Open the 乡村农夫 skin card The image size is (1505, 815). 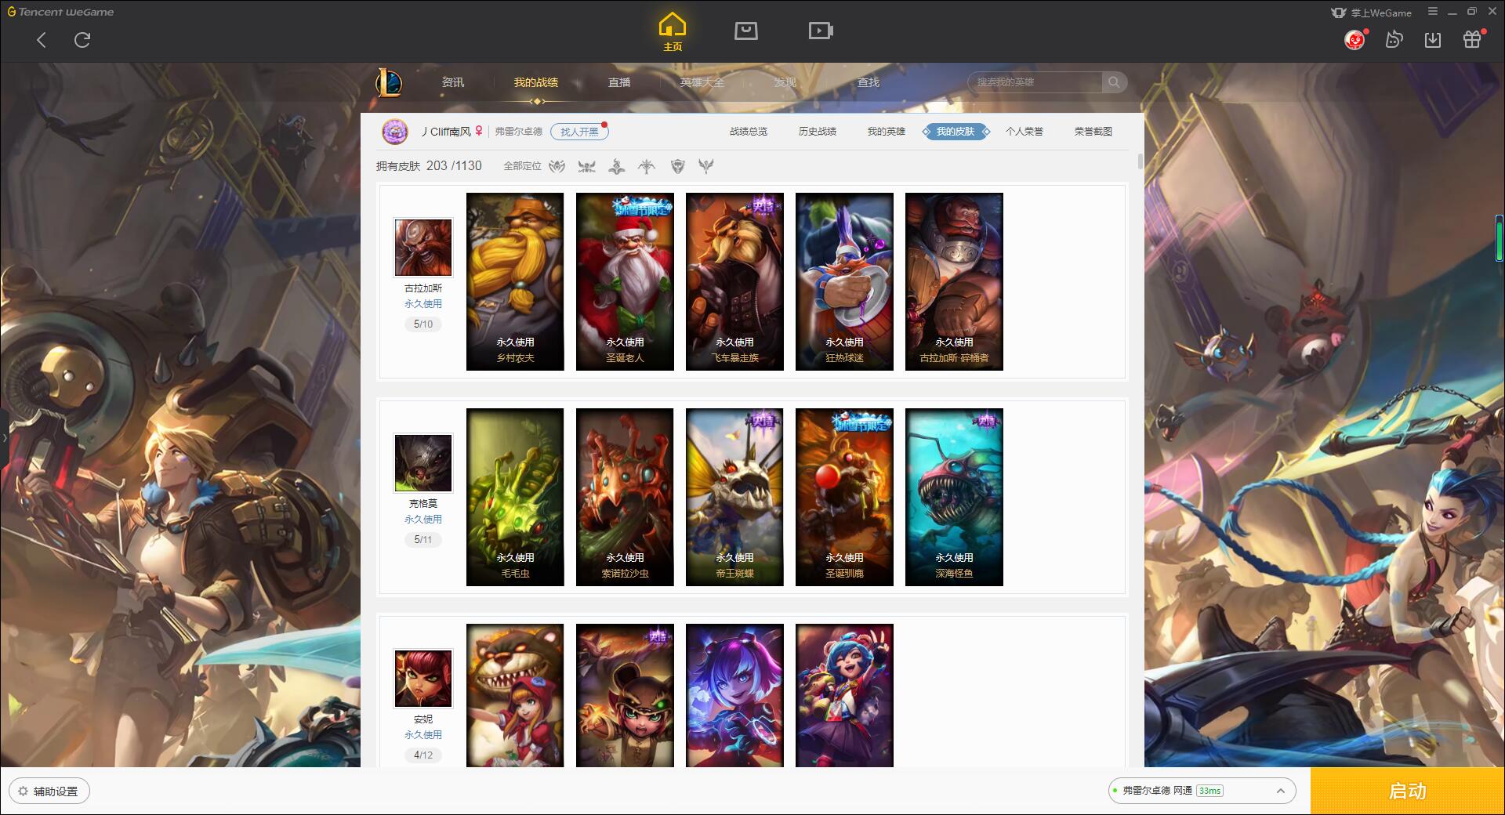[515, 282]
